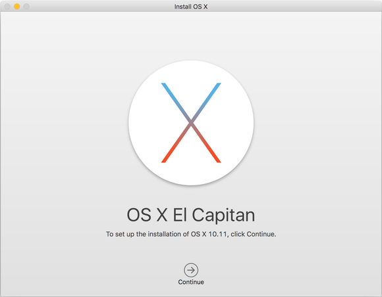Image resolution: width=382 pixels, height=297 pixels.
Task: Click the center of the X logo
Action: (191, 123)
